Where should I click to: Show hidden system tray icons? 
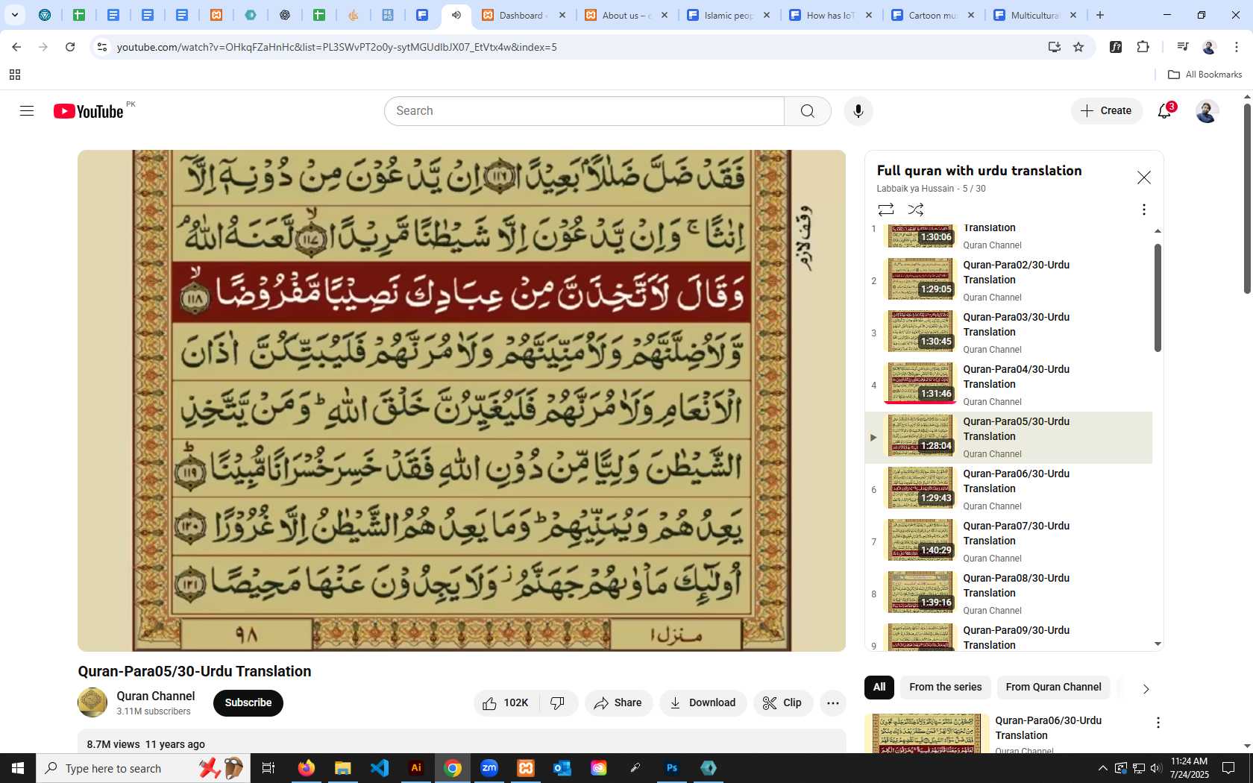click(x=1103, y=768)
